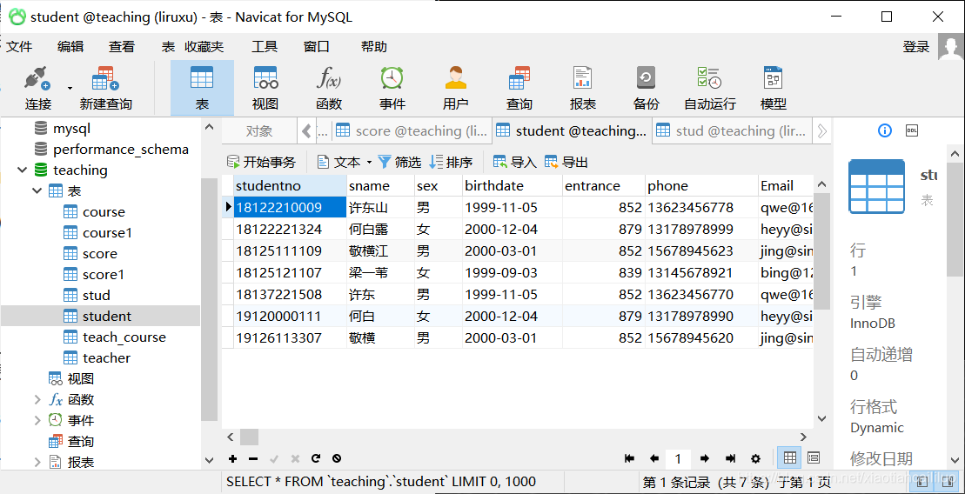
Task: Click the 登录 login link
Action: tap(915, 47)
